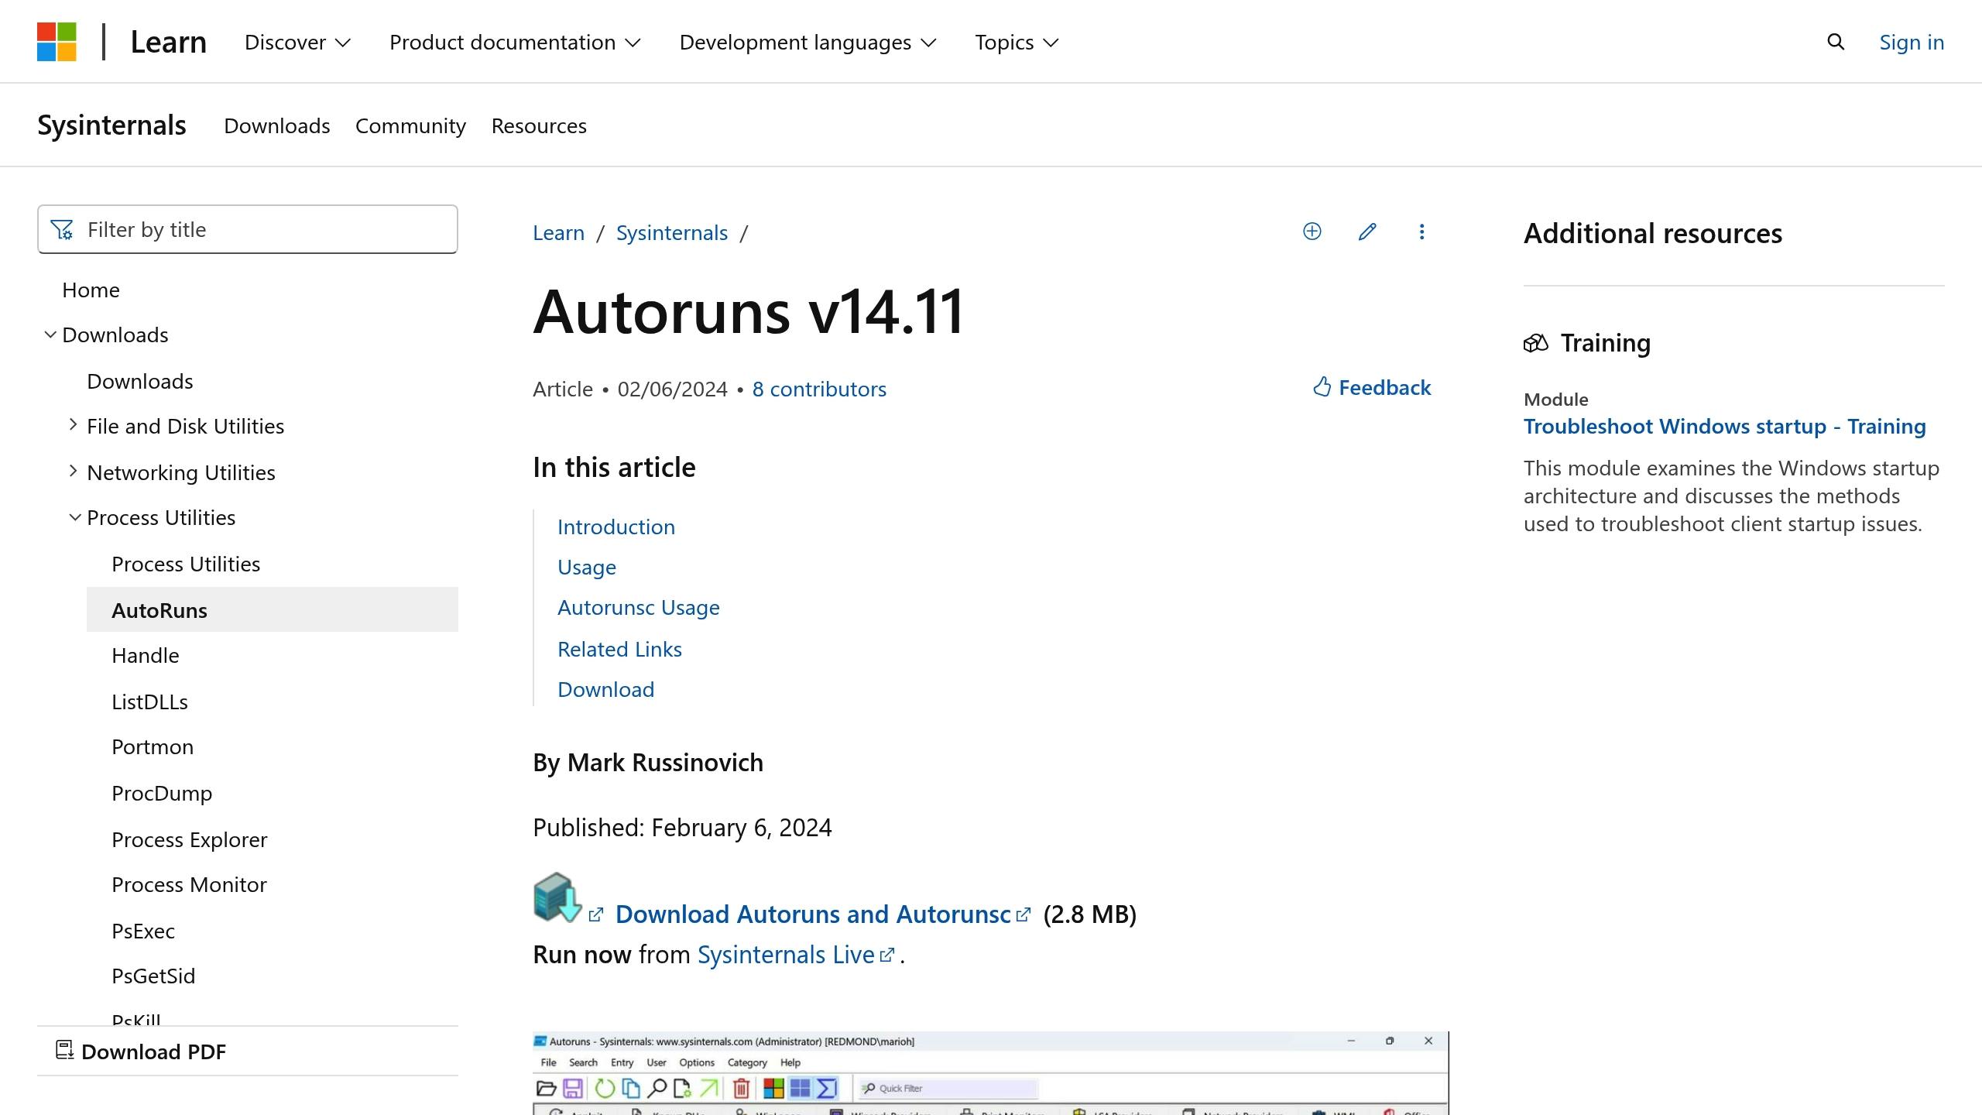Click the Sysinternals breadcrumb link
1982x1115 pixels.
click(x=672, y=232)
